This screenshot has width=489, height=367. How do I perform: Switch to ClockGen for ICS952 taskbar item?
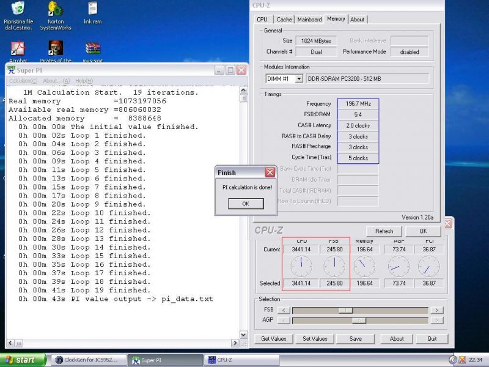click(88, 360)
